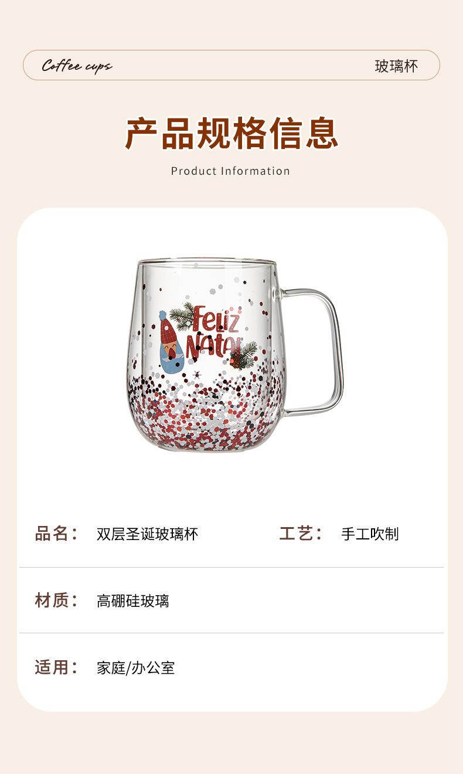This screenshot has width=463, height=774.
Task: Click the gnome with red hat illustration
Action: pos(171,342)
